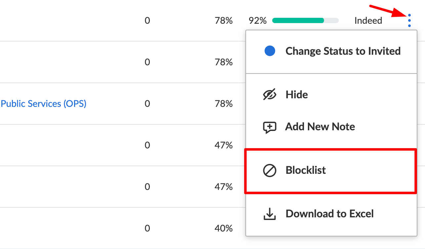425x249 pixels.
Task: Open the Public Services (OPS) link
Action: tap(43, 104)
